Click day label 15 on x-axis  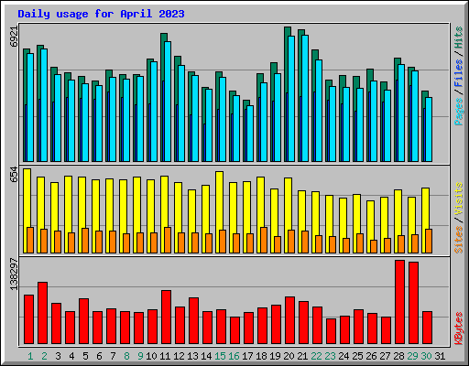(220, 356)
